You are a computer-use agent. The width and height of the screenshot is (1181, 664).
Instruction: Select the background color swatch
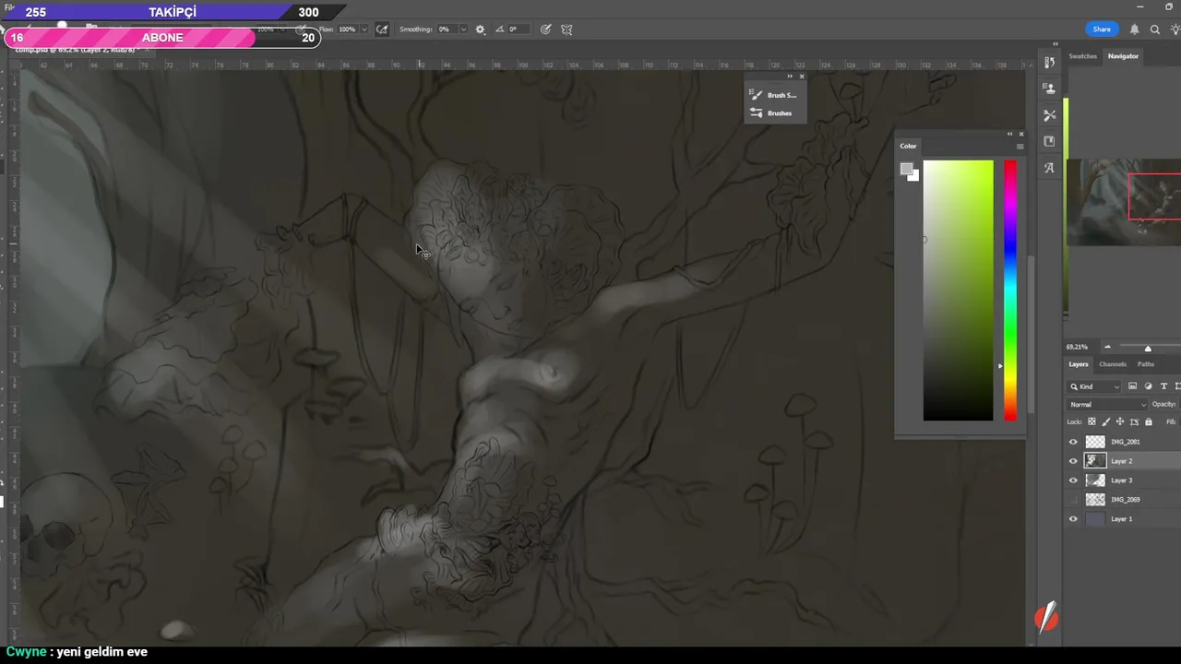click(913, 175)
